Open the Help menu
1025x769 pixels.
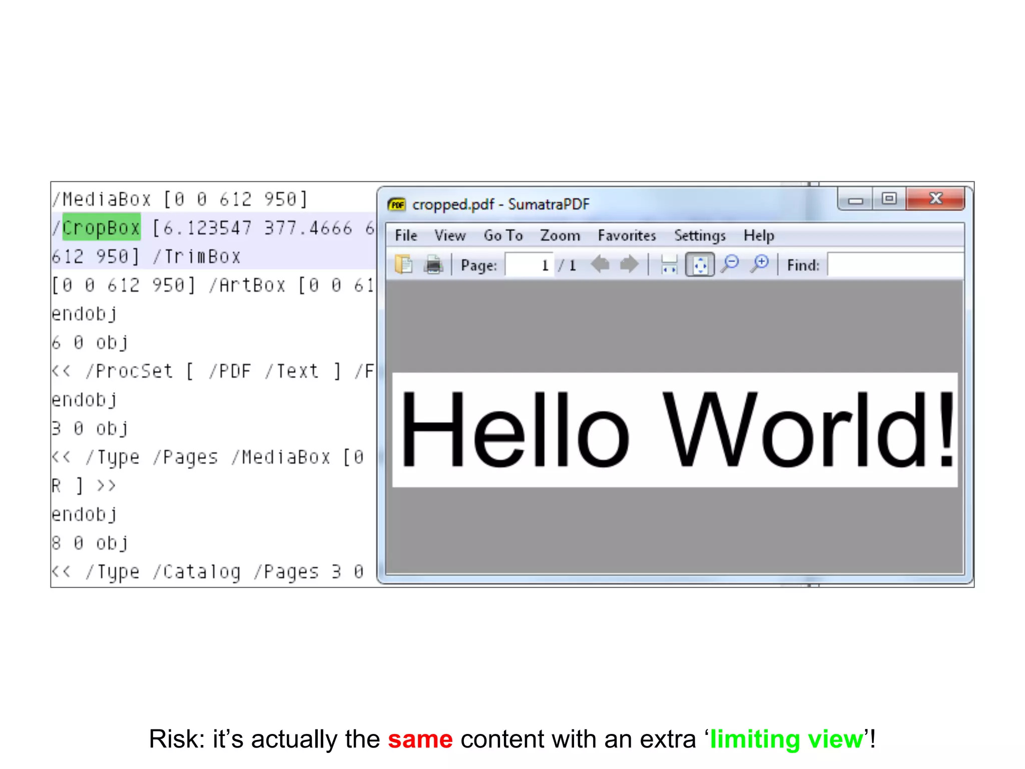pyautogui.click(x=759, y=235)
